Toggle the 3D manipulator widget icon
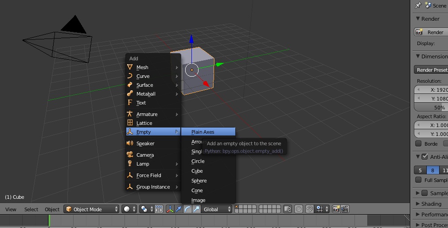The height and width of the screenshot is (228, 448). 170,209
